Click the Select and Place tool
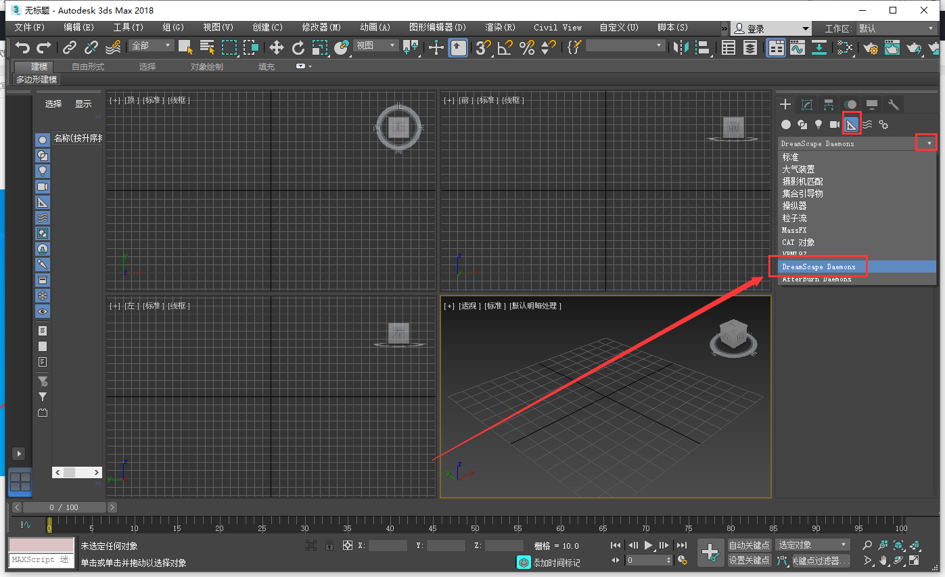The height and width of the screenshot is (577, 945). (342, 47)
